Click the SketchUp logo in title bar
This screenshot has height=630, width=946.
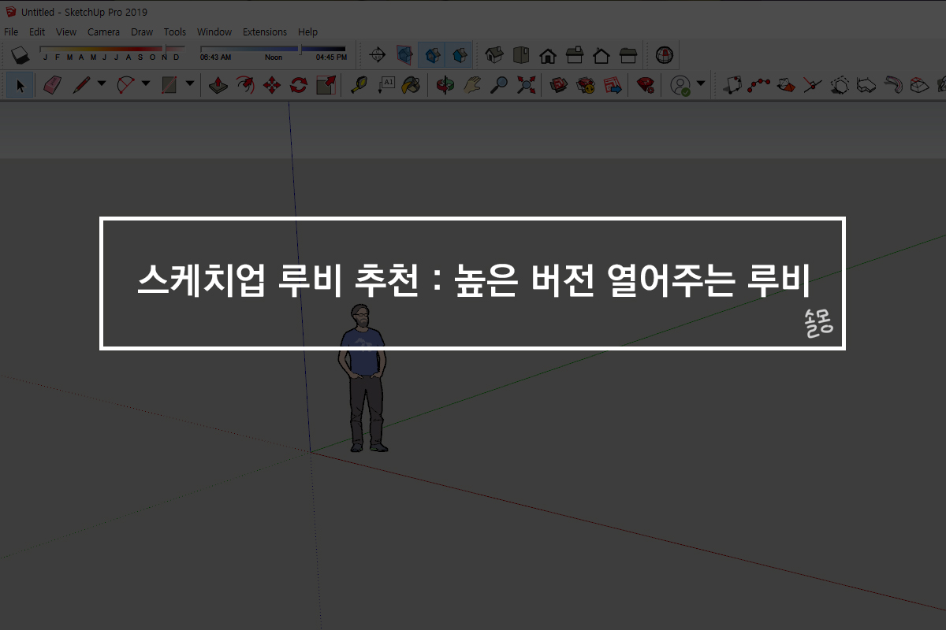tap(10, 12)
